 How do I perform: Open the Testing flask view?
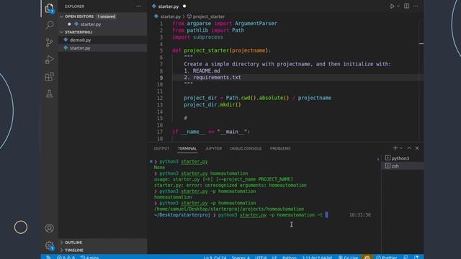pos(50,94)
